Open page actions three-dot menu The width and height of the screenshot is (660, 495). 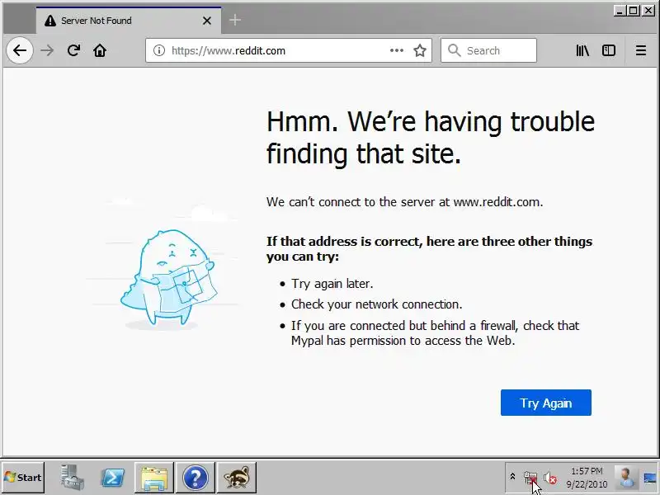[397, 50]
